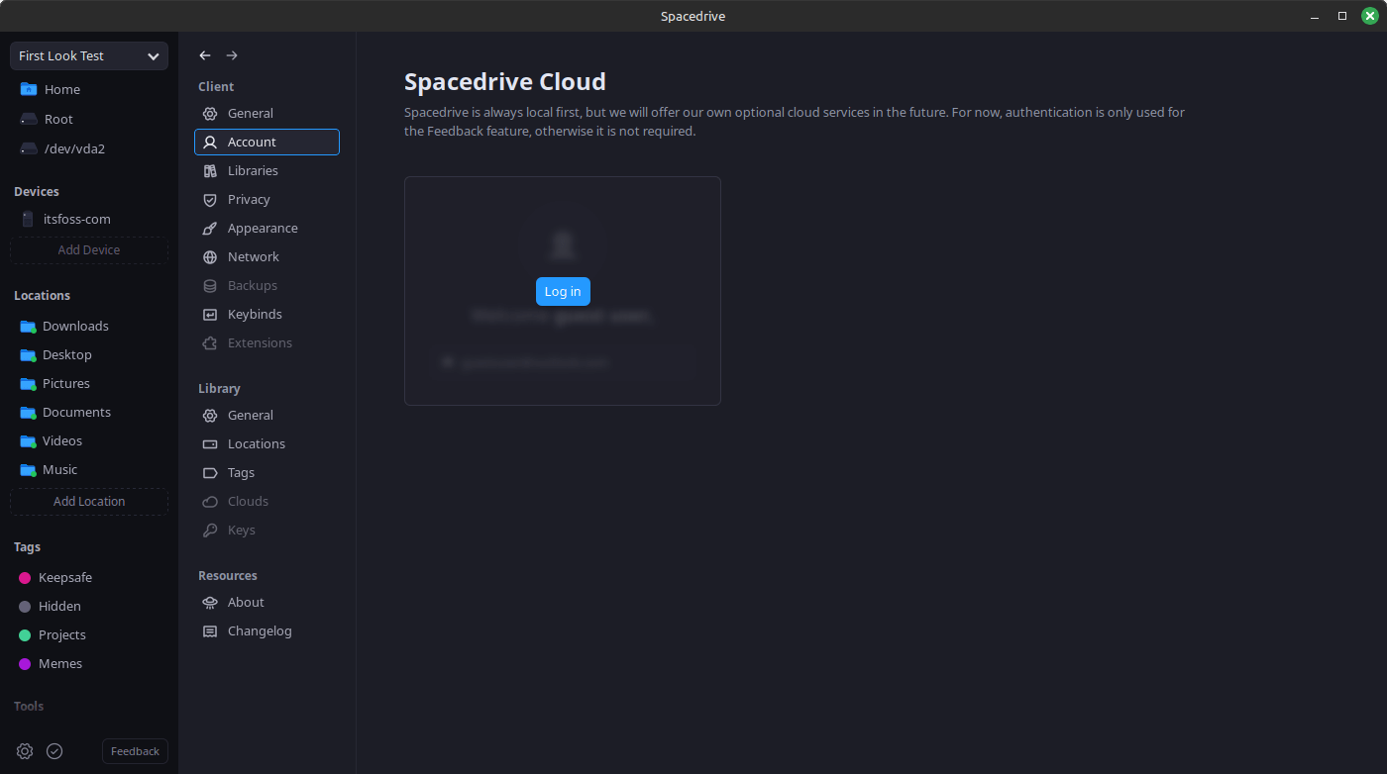1387x774 pixels.
Task: Open the settings gear in the bottom toolbar
Action: [25, 750]
